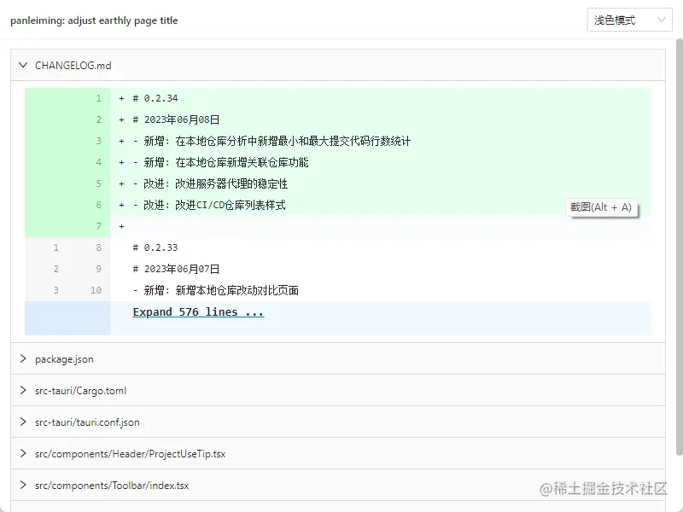Click the src-tauri/tauri.conf.json file name
This screenshot has height=512, width=683.
pos(87,422)
